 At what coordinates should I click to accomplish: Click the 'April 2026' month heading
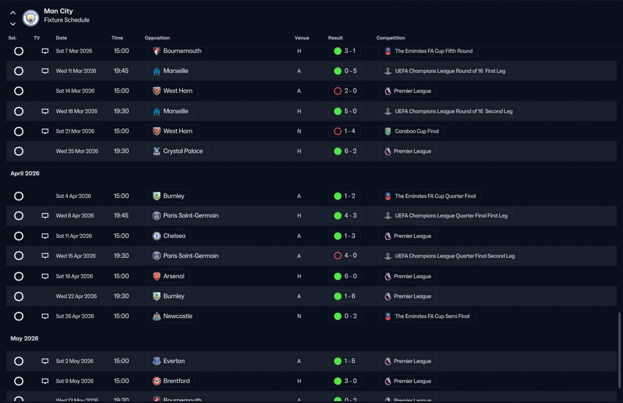pos(25,174)
